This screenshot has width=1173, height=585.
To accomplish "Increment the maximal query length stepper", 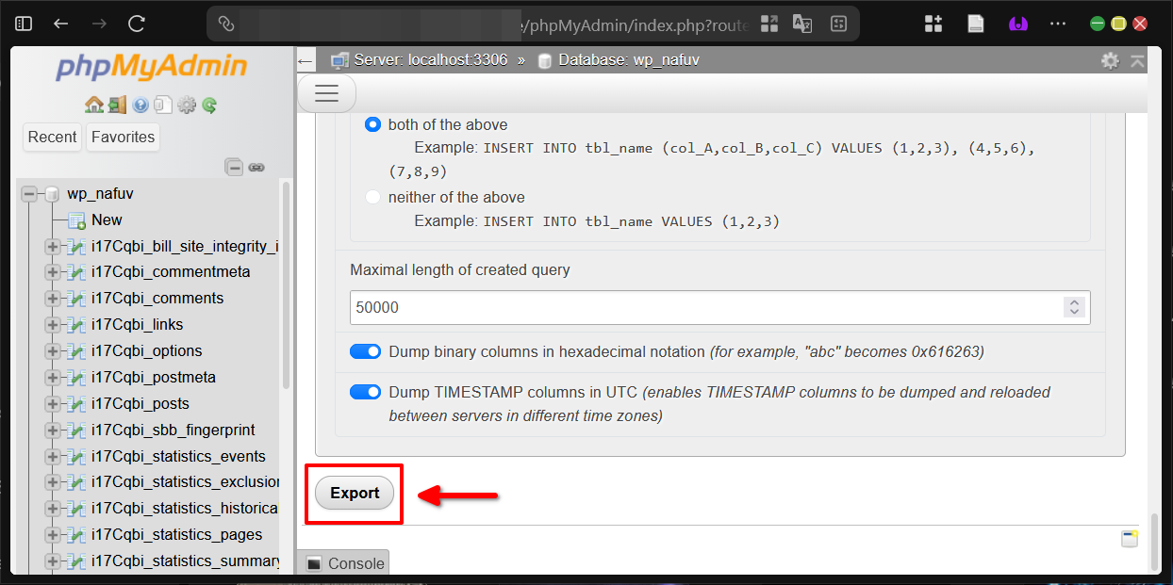I will [1073, 301].
